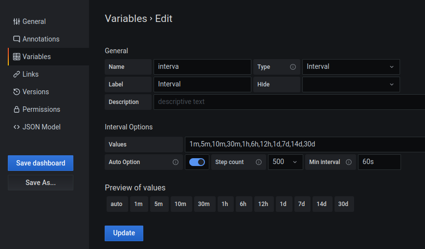Click the General sliders icon in sidebar
This screenshot has width=425, height=249.
pyautogui.click(x=17, y=21)
